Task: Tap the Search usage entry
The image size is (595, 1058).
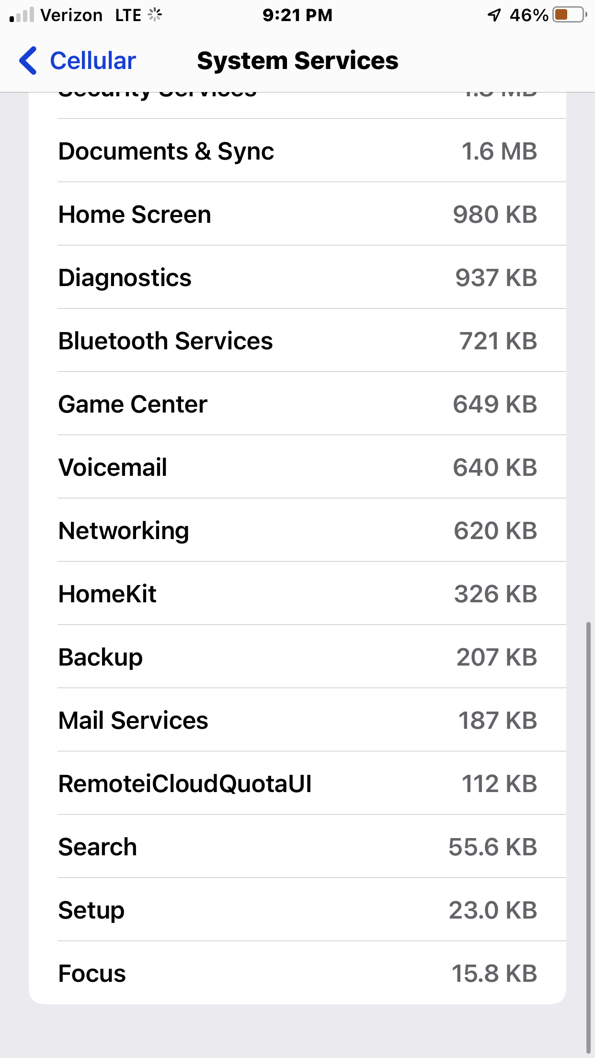Action: (297, 847)
